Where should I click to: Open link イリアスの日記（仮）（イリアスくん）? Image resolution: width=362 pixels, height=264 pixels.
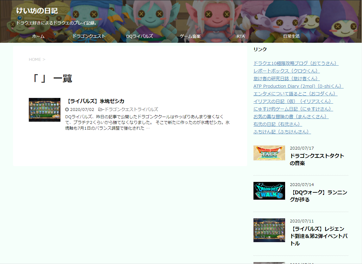293,101
